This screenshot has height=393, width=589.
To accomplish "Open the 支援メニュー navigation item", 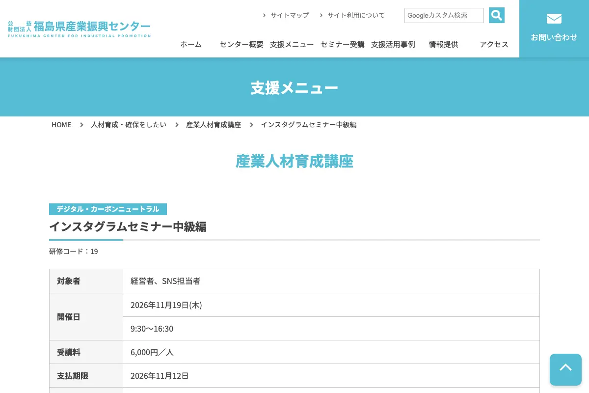I will (x=292, y=44).
